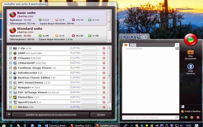Open the Mes documents briefcase icon

(x=191, y=52)
